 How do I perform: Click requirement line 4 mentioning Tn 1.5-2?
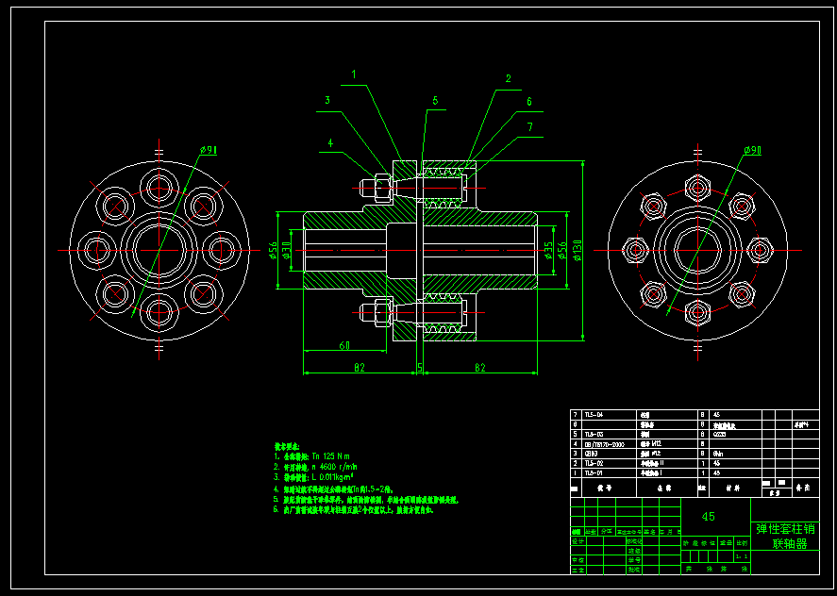click(x=334, y=488)
